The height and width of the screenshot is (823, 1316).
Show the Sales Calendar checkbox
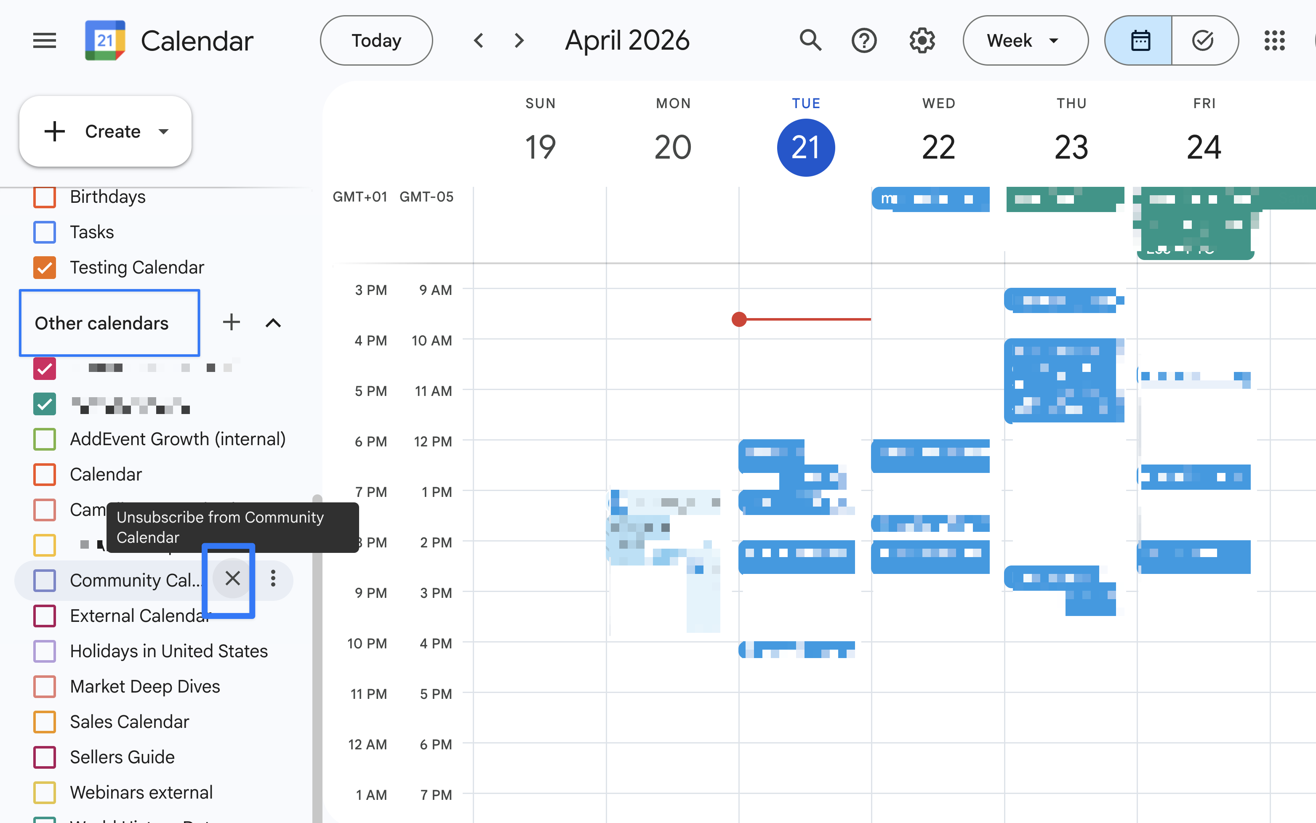pos(45,722)
